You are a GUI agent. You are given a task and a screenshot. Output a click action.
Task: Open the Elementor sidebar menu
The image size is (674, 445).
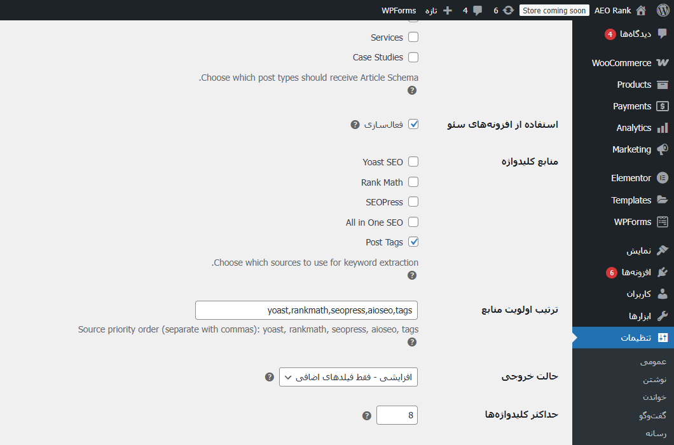pos(631,178)
